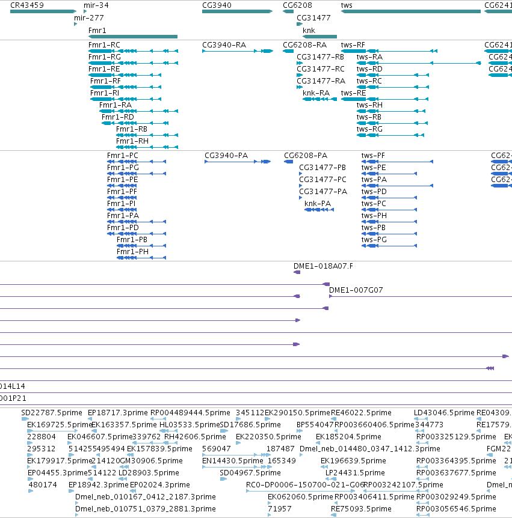Select transcript CG31477-RC
Screen dimensions: 512x518
coord(300,75)
